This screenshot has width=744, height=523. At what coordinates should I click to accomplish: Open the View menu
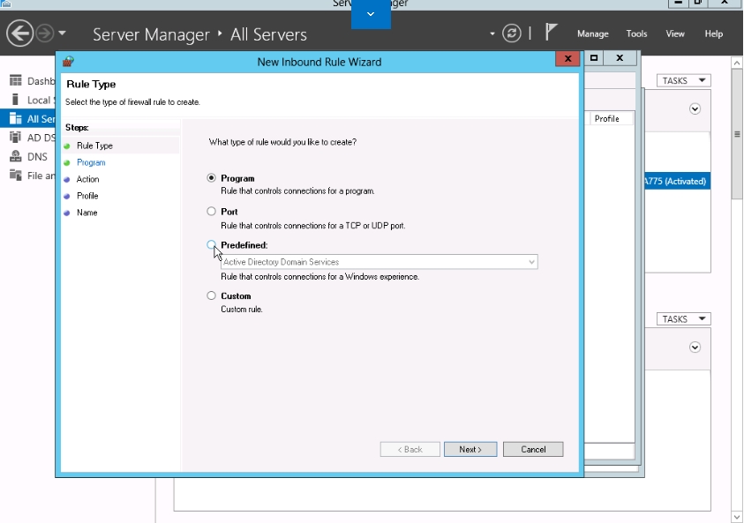(x=675, y=34)
